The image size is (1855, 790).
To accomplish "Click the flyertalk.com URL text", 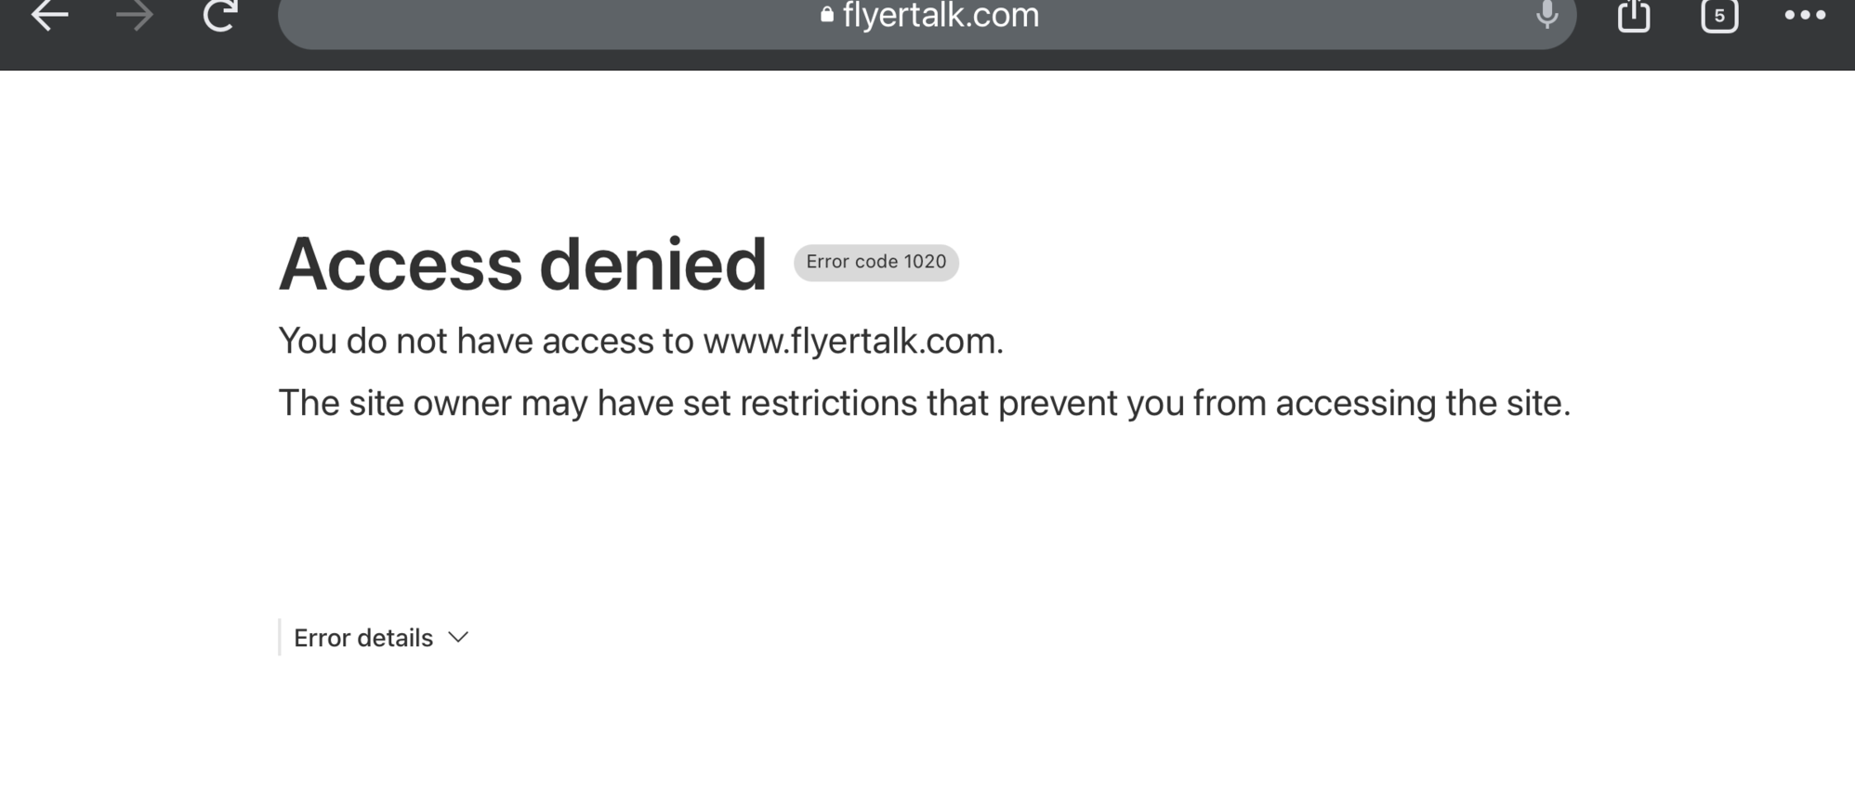I will pyautogui.click(x=941, y=16).
